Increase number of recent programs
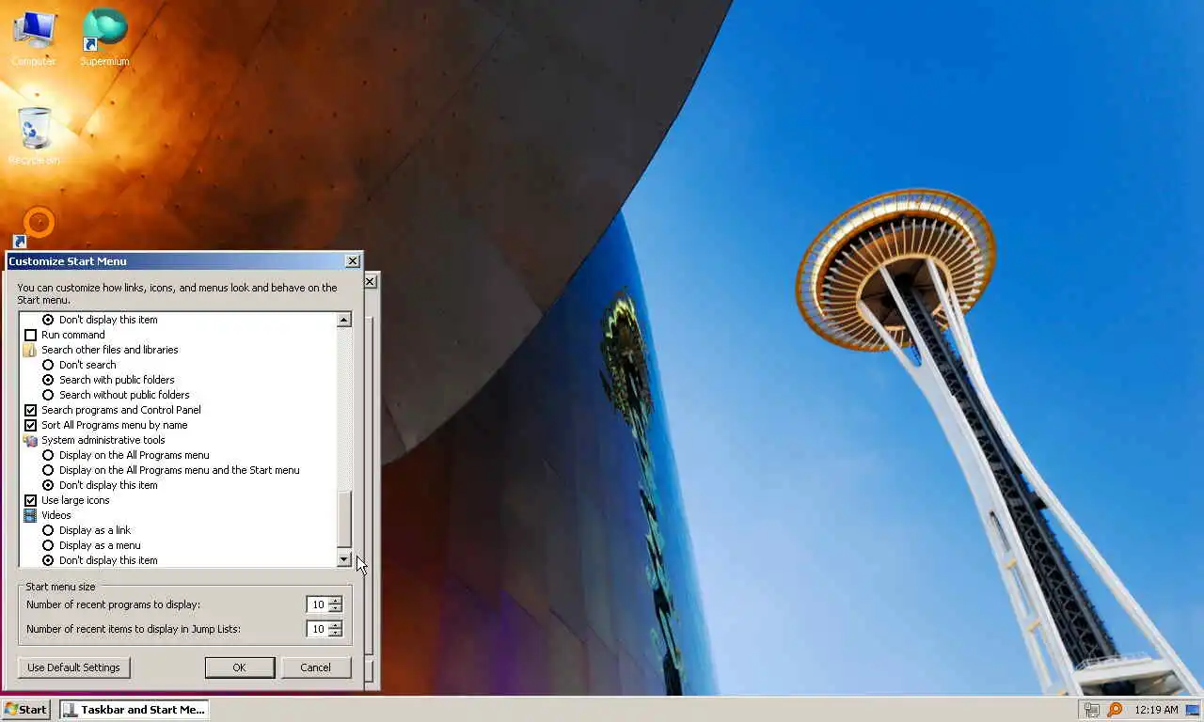The width and height of the screenshot is (1204, 722). click(x=335, y=601)
